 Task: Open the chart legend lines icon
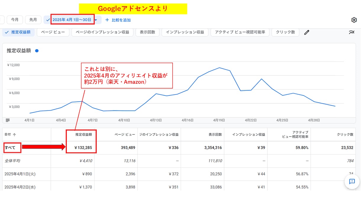pyautogui.click(x=8, y=120)
